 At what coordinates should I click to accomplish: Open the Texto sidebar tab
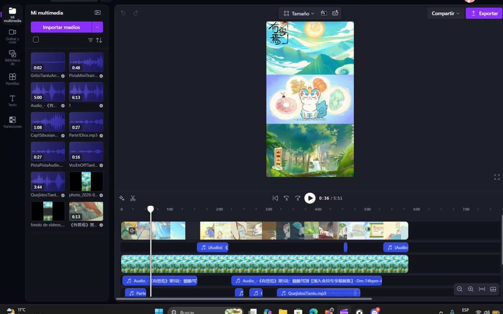click(12, 101)
